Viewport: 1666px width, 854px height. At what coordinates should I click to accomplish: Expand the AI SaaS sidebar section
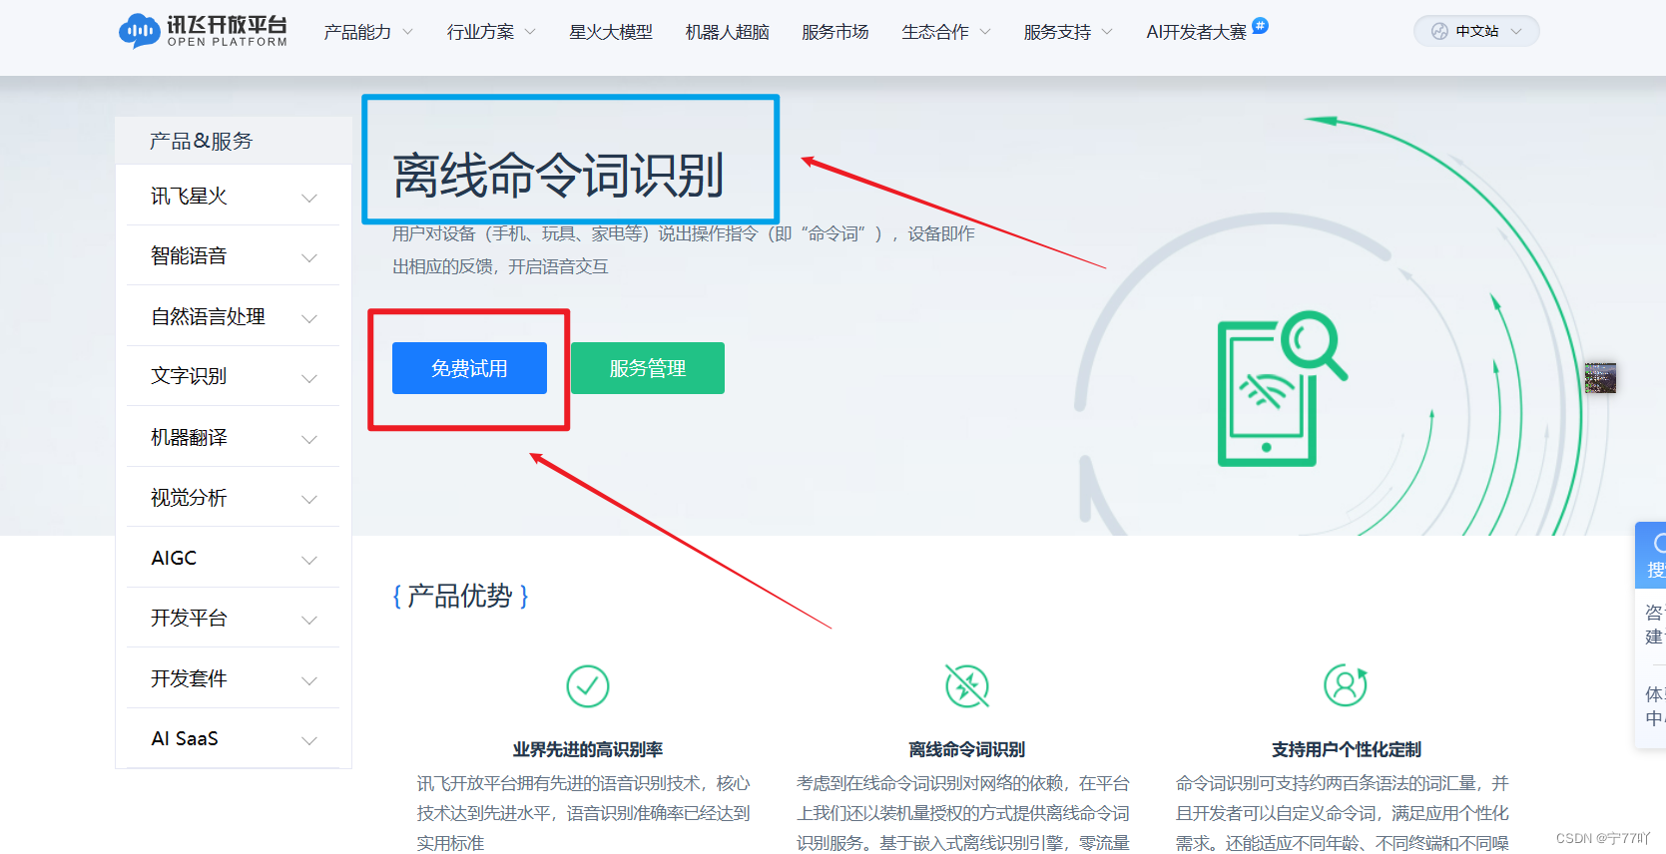click(x=234, y=739)
